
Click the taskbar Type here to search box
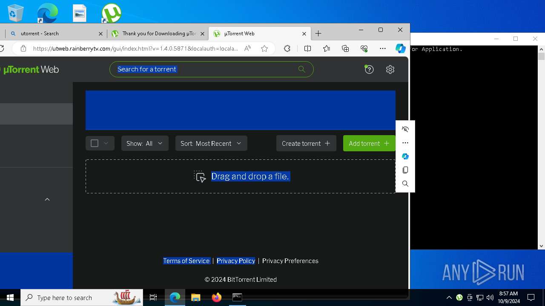[82, 297]
